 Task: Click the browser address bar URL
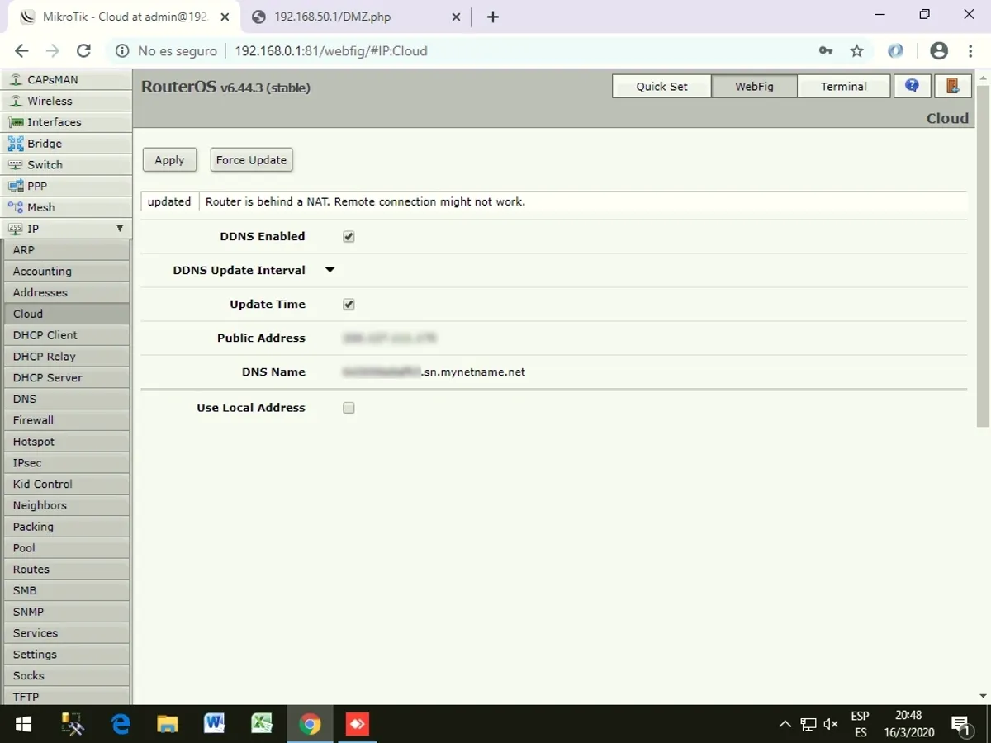[331, 51]
